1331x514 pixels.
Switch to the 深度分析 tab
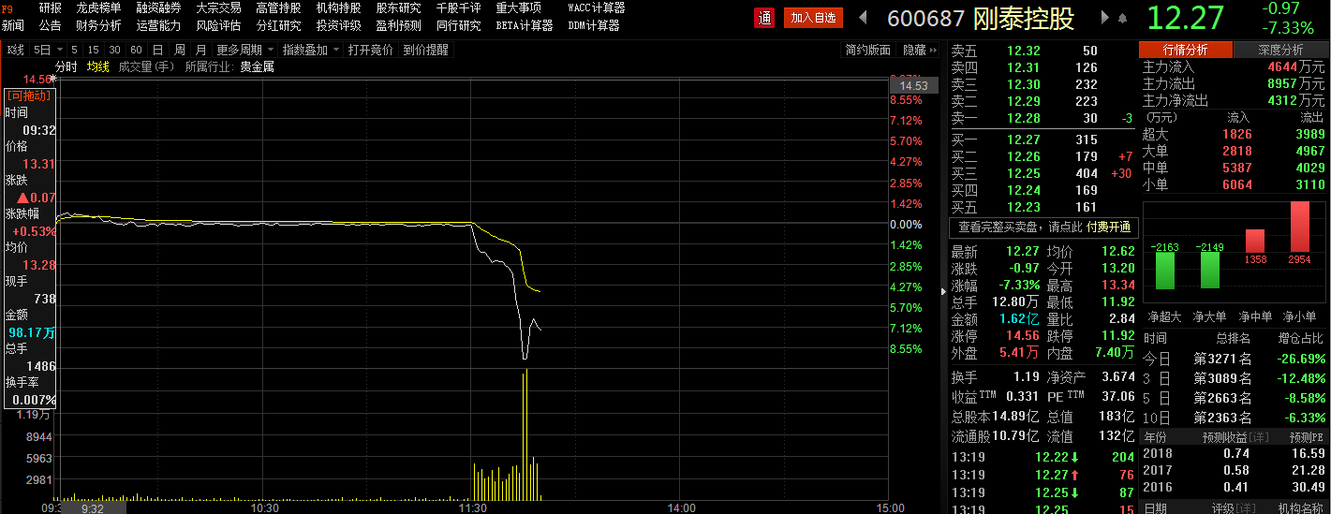(x=1280, y=50)
